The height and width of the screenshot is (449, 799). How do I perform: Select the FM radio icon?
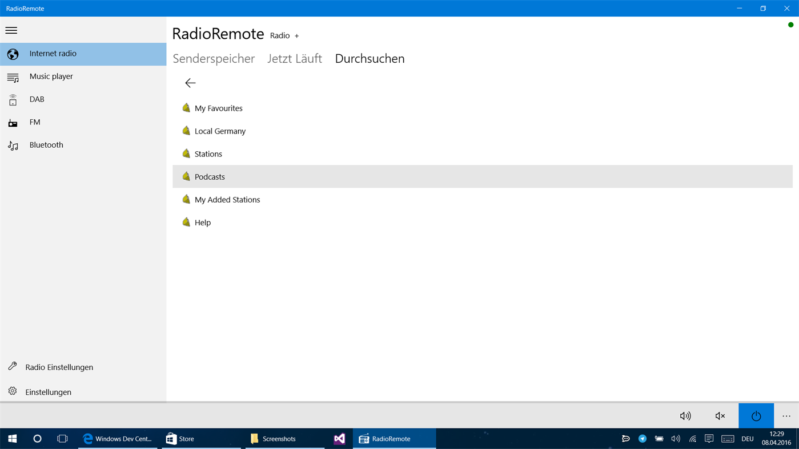(13, 122)
